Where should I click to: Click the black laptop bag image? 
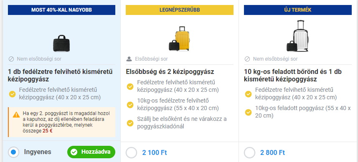pyautogui.click(x=61, y=43)
